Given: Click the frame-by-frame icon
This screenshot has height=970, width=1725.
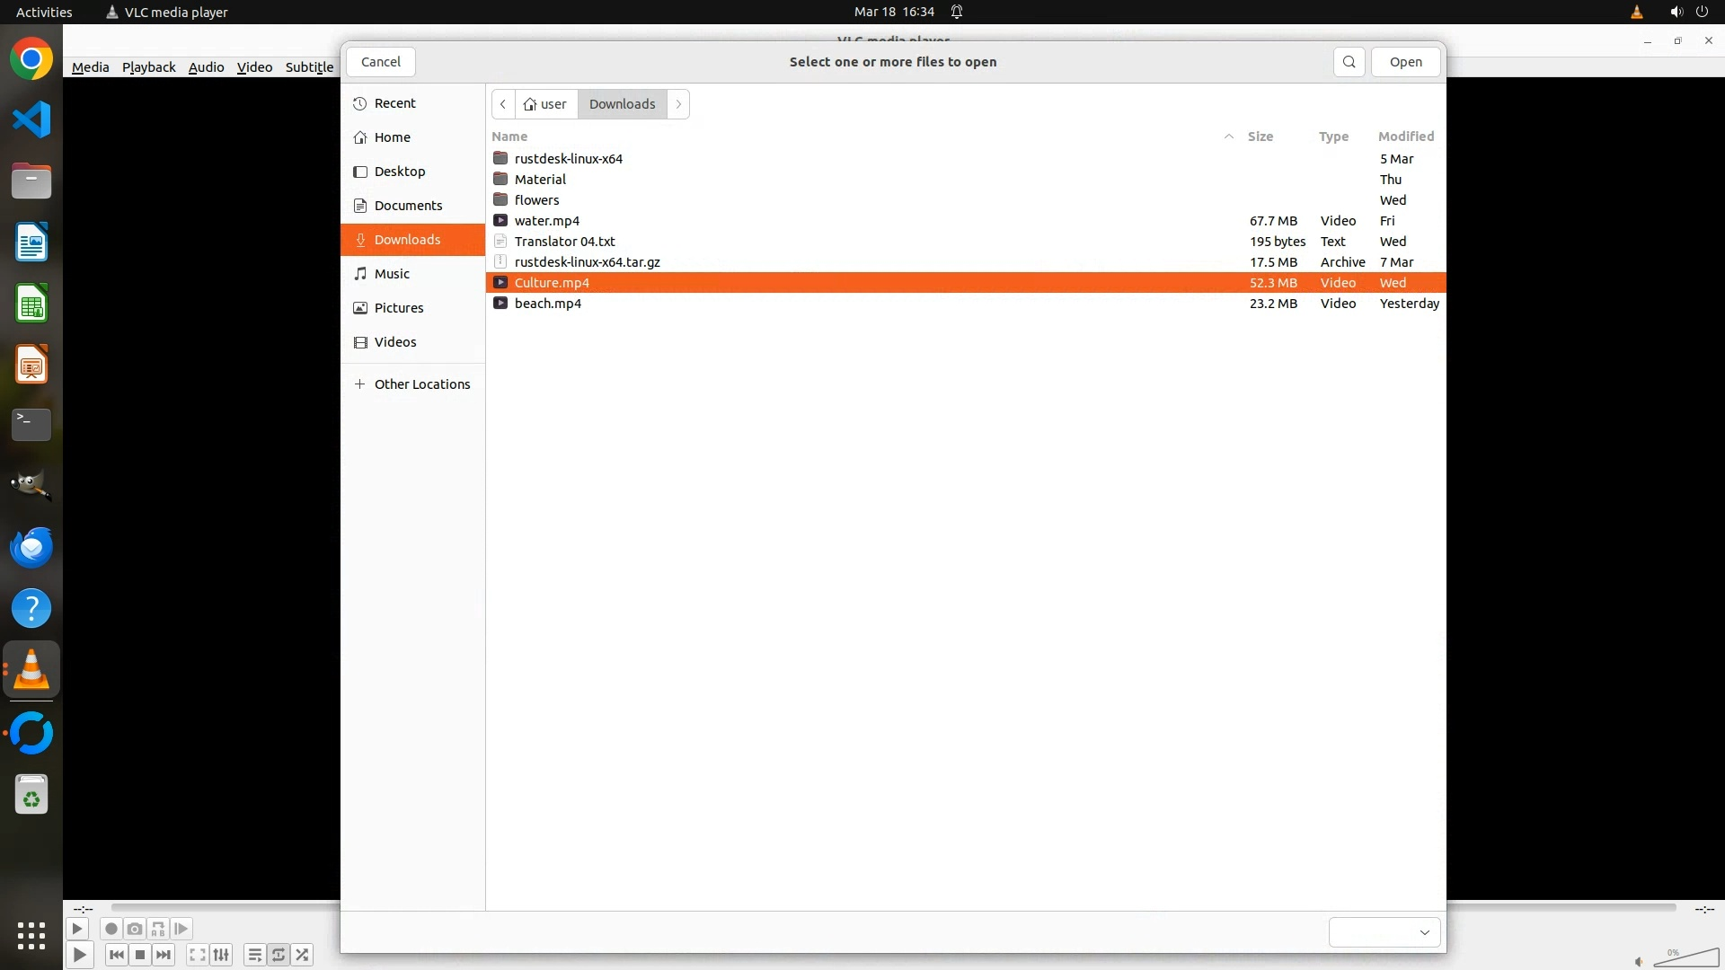Looking at the screenshot, I should point(181,929).
